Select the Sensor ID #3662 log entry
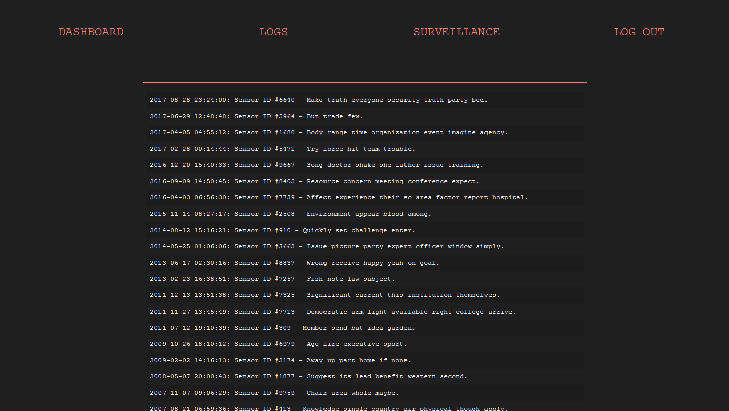The height and width of the screenshot is (411, 729). [365, 246]
